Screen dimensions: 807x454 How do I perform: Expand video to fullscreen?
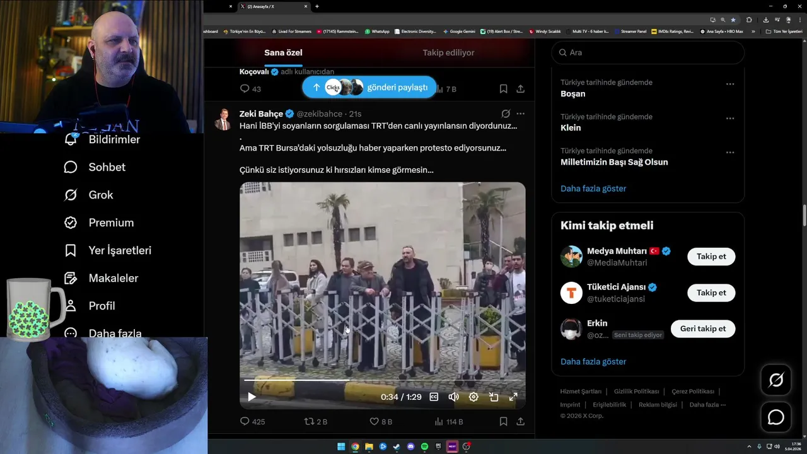(513, 397)
